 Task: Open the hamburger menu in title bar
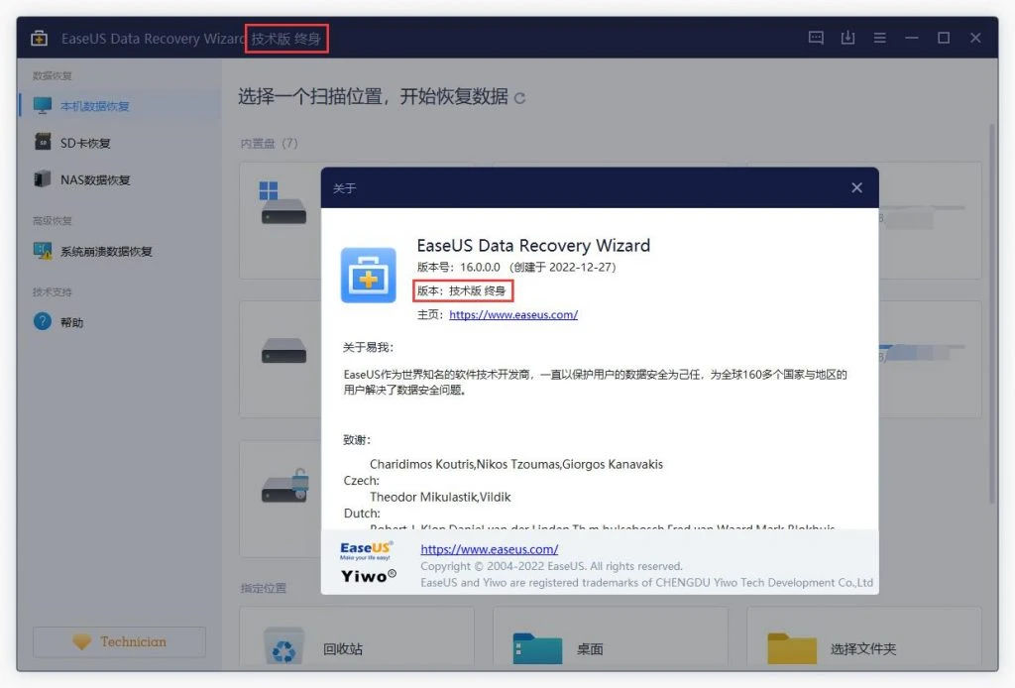click(879, 39)
